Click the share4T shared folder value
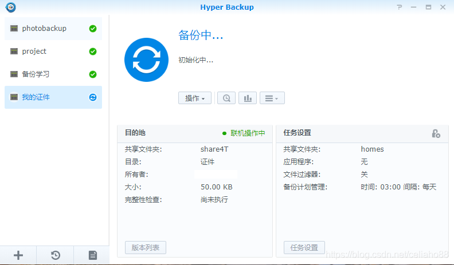Image resolution: width=454 pixels, height=265 pixels. click(214, 149)
